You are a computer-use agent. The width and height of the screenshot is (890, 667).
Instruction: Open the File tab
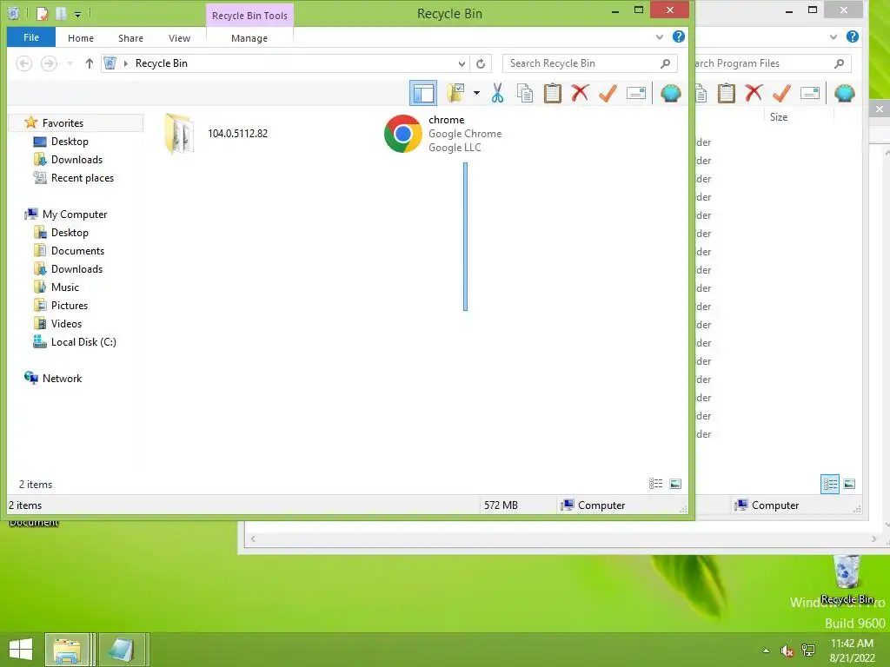pos(31,37)
